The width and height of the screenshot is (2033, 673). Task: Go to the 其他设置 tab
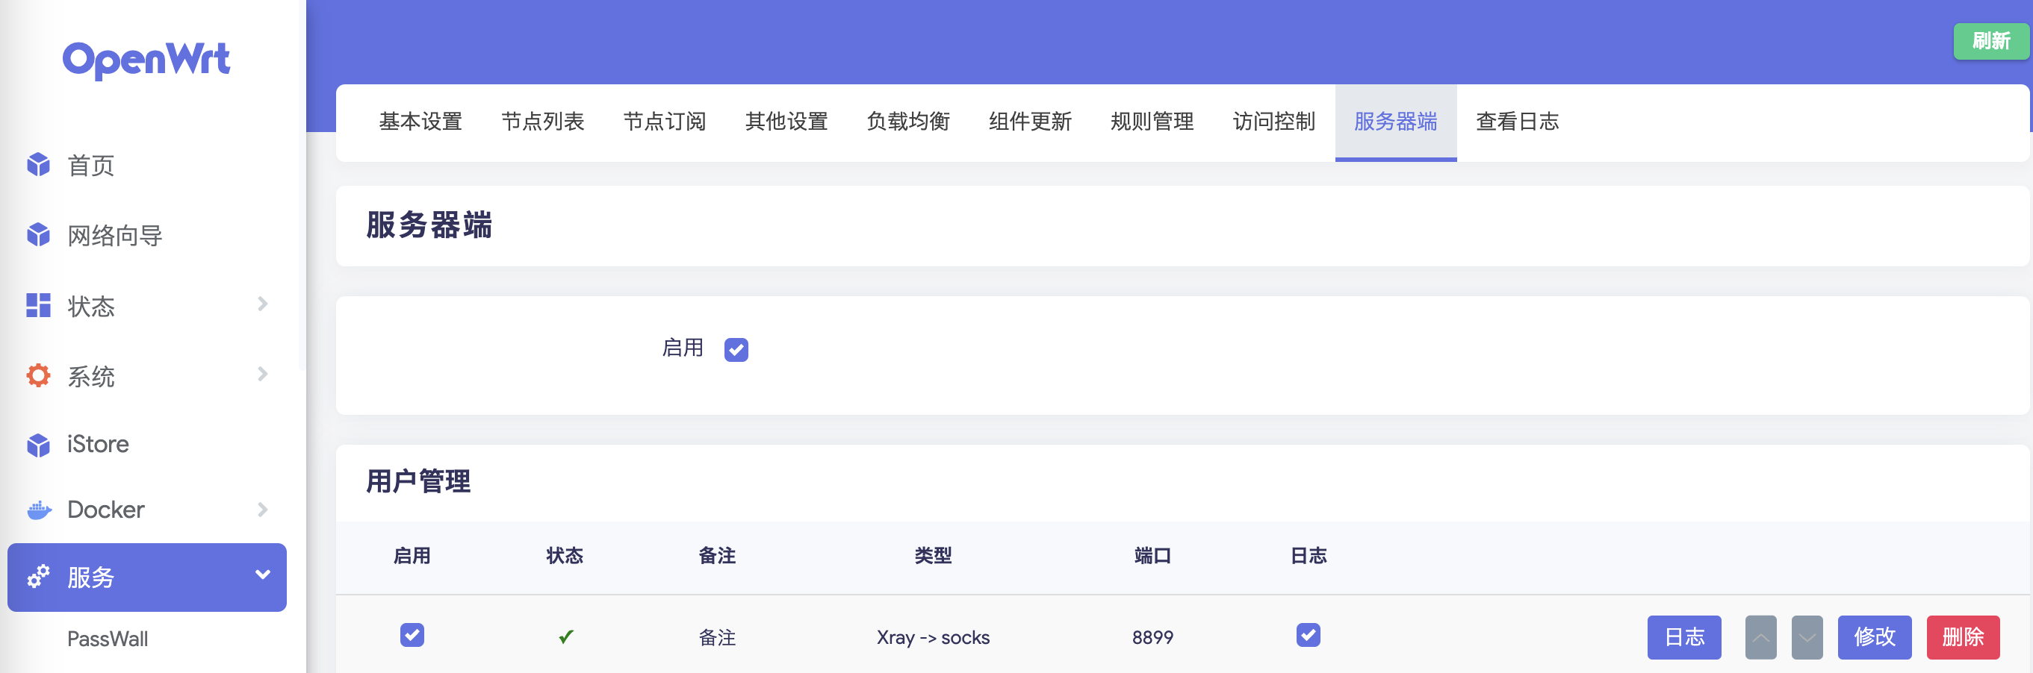787,122
